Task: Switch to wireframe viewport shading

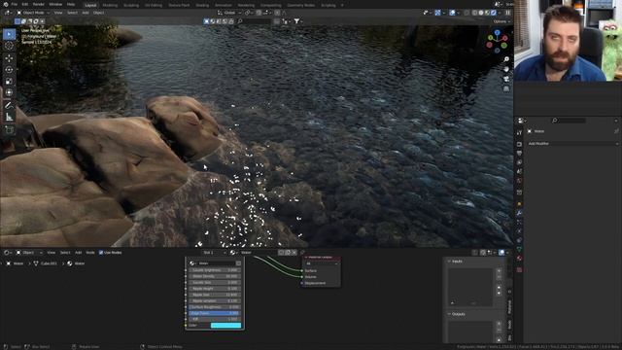Action: click(x=475, y=13)
